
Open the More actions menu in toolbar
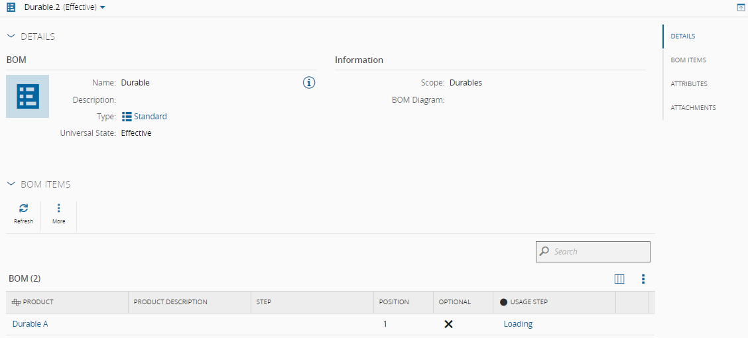58,213
